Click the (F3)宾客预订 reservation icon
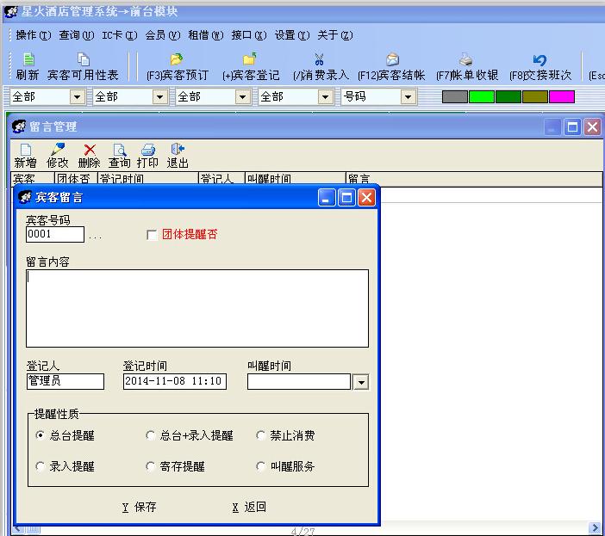Screen dimensions: 605x536 (x=177, y=59)
